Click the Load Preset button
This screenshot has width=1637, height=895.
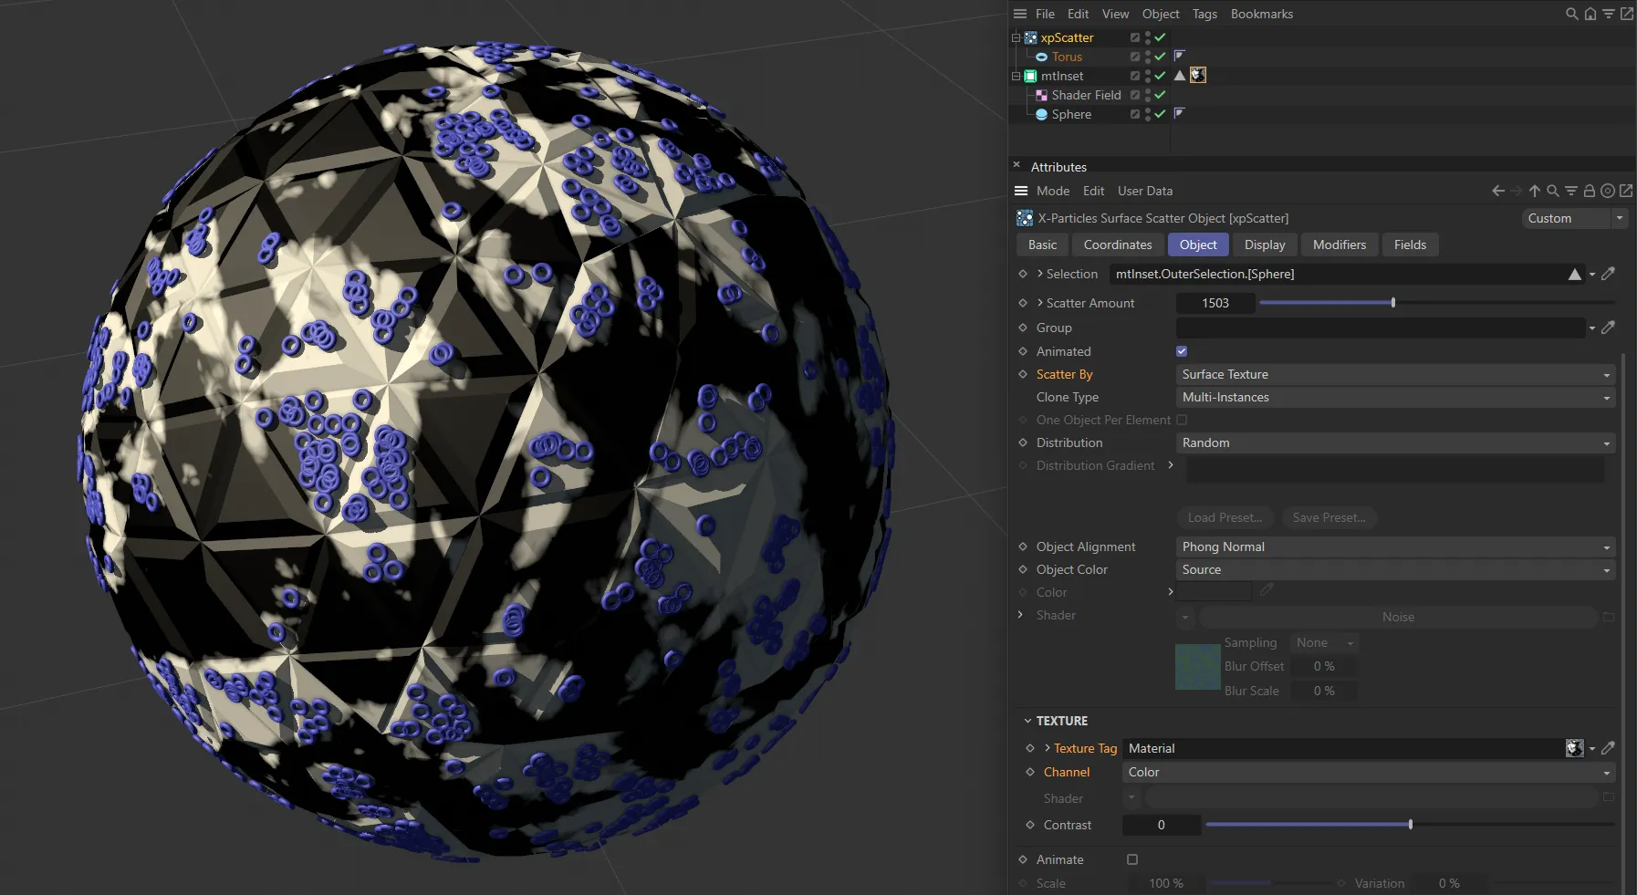tap(1225, 517)
